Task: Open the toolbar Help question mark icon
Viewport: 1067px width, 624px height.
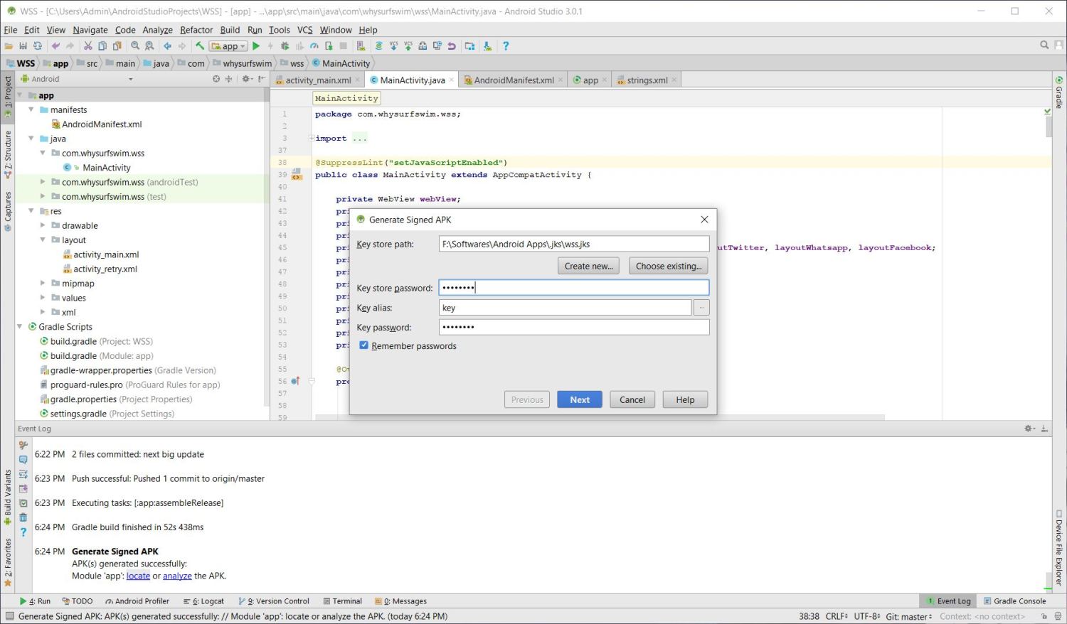Action: coord(506,46)
